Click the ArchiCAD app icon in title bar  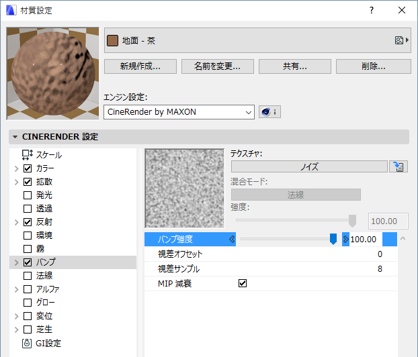pos(11,10)
